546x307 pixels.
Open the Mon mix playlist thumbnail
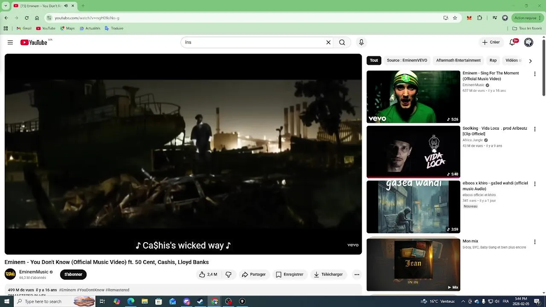pos(413,265)
